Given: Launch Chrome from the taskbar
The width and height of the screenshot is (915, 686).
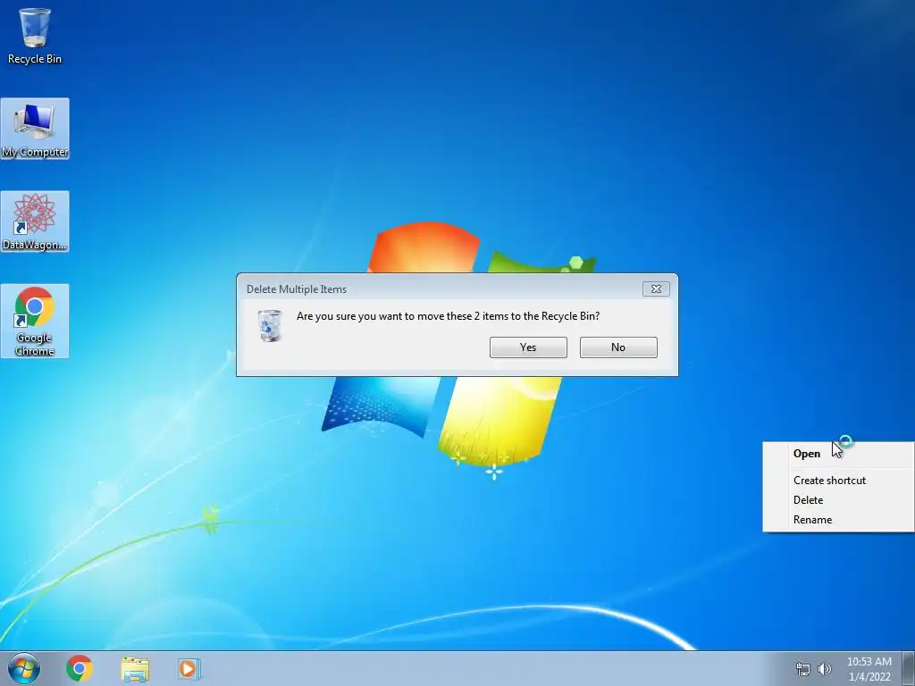Looking at the screenshot, I should pos(80,668).
